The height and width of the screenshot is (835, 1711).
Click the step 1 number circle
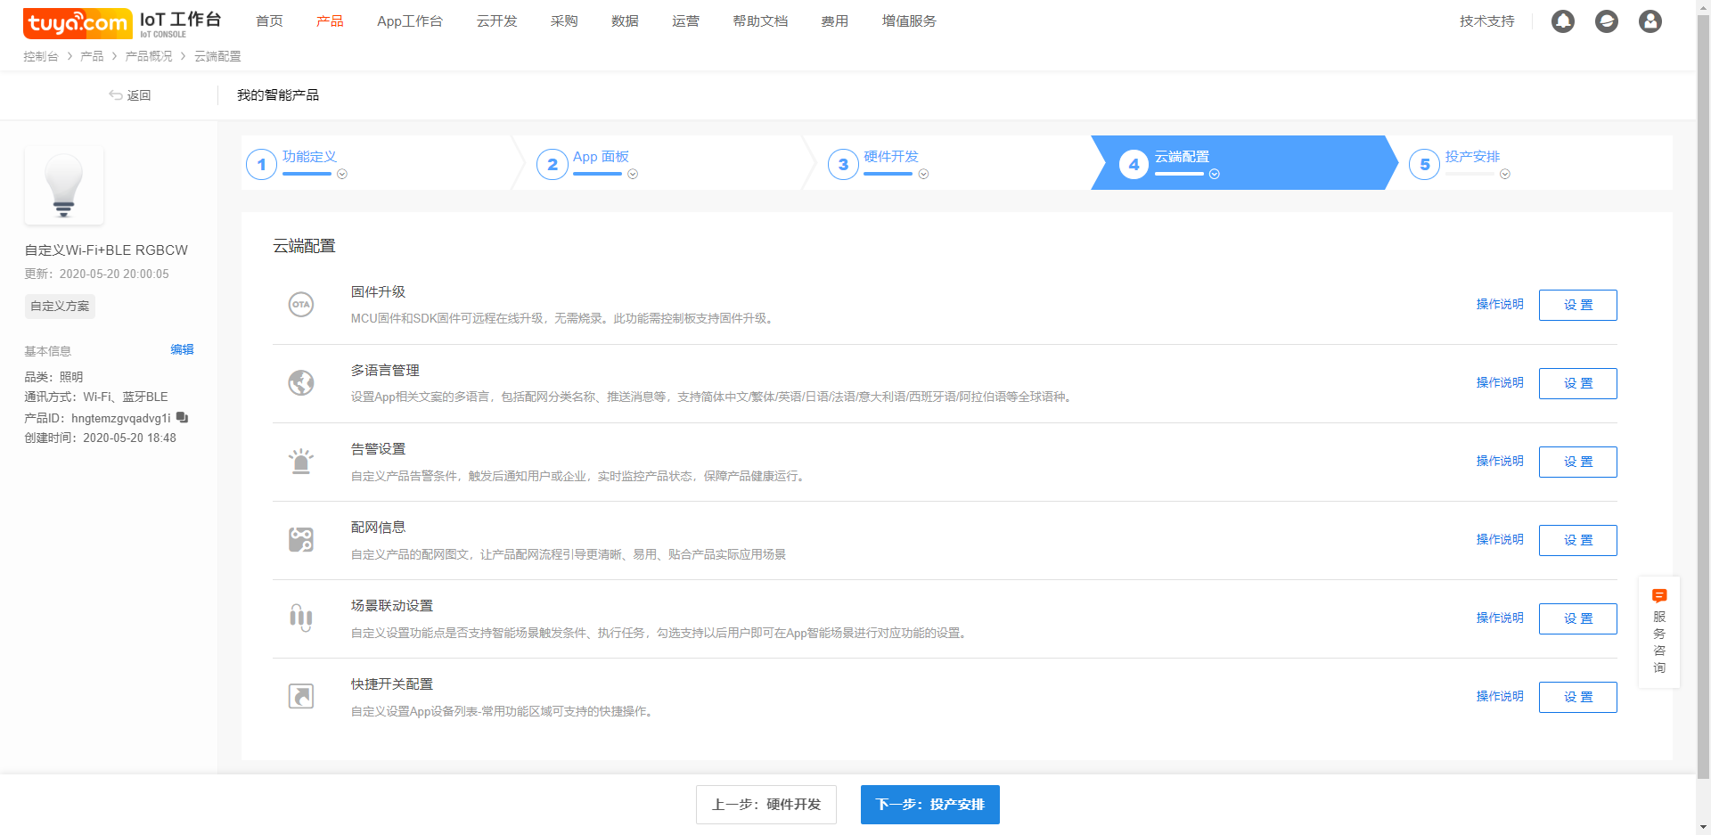pos(261,164)
